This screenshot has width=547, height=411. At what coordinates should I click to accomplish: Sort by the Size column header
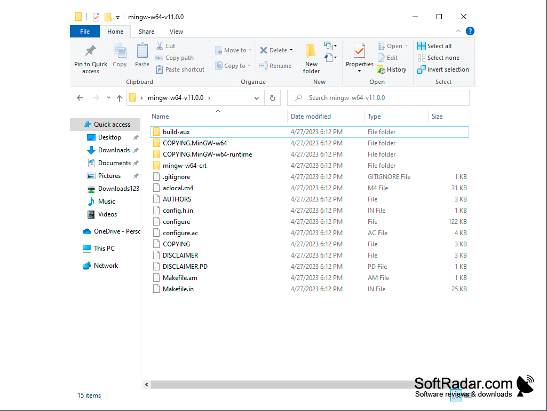tap(449, 117)
